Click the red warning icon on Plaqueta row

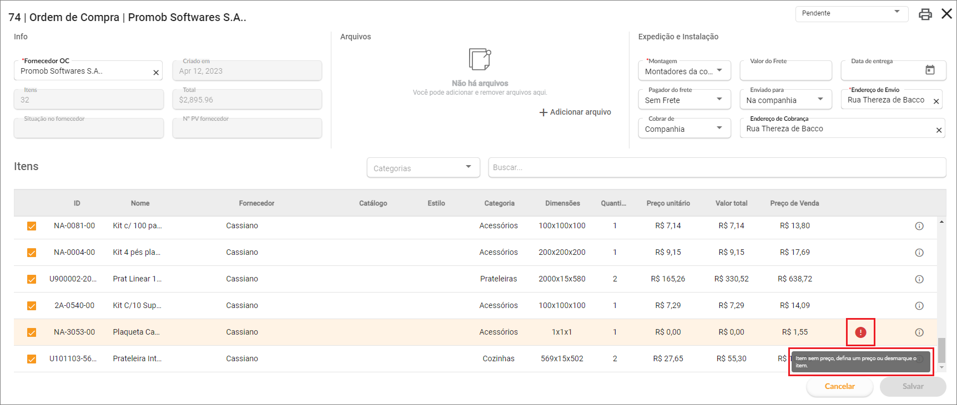(x=860, y=332)
